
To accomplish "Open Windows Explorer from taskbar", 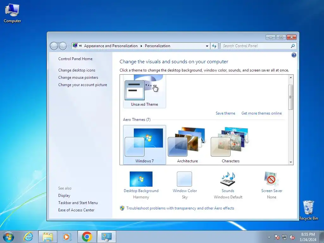I will 47,237.
